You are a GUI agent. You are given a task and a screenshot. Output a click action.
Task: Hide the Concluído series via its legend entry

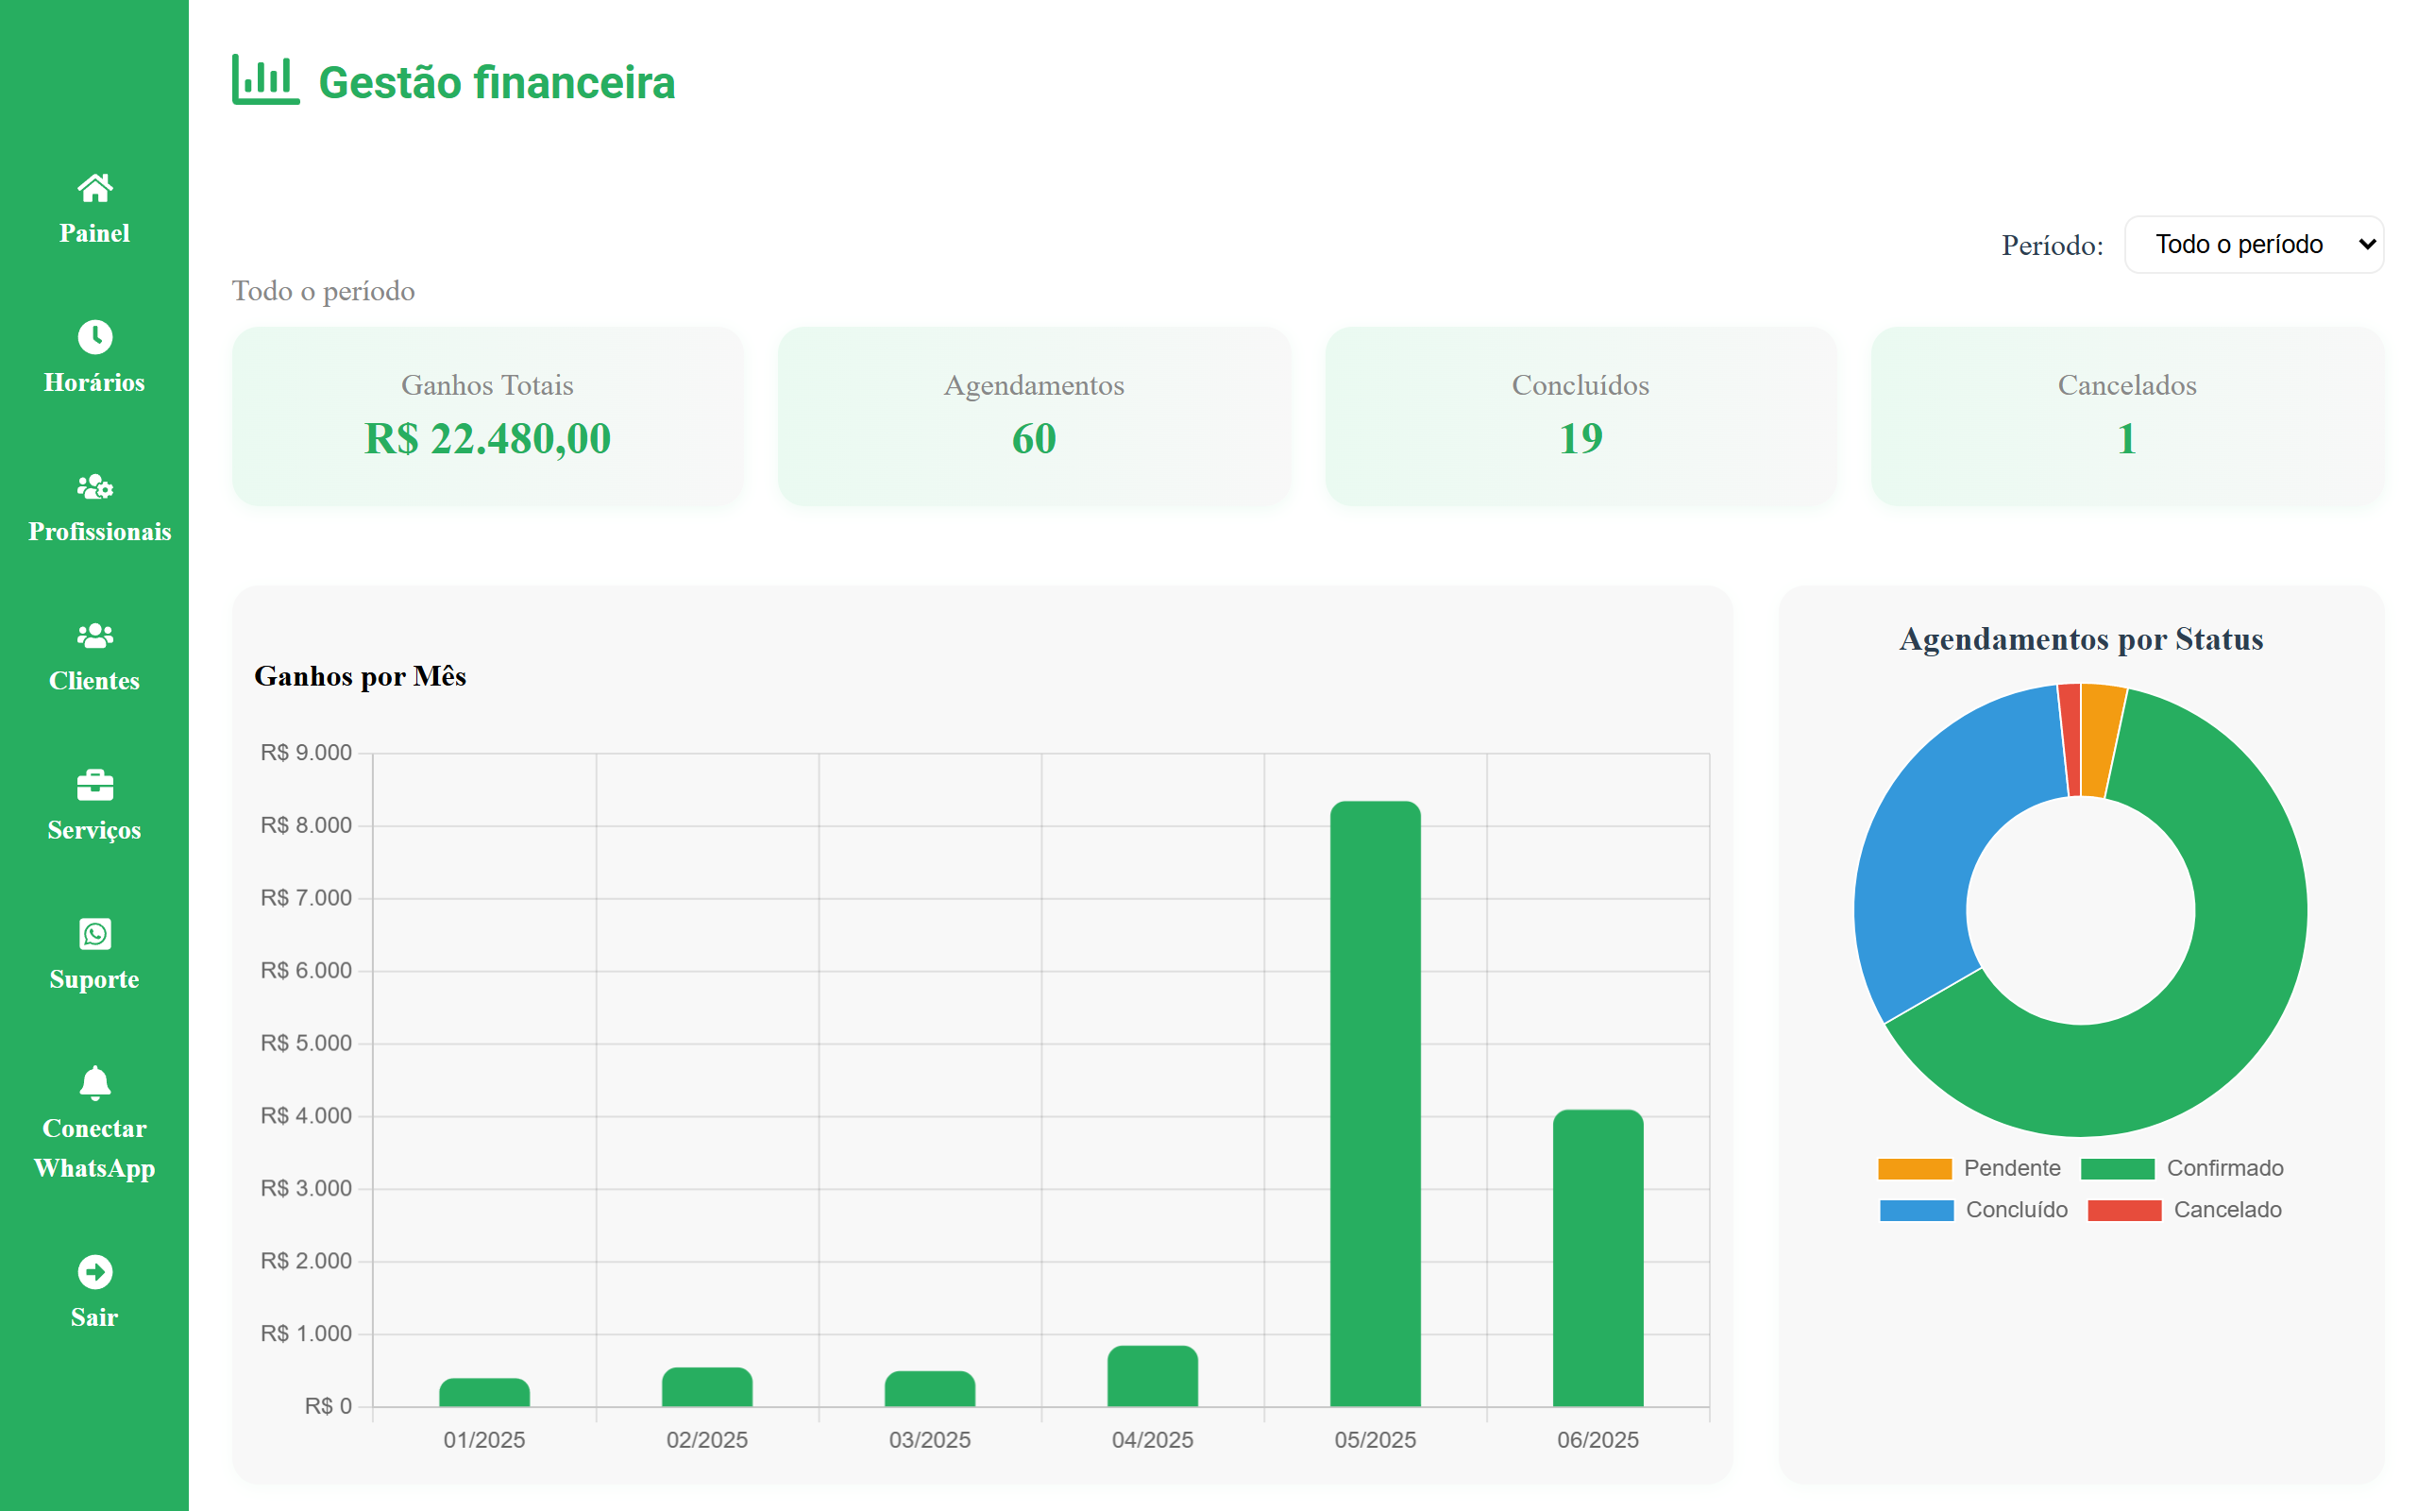tap(1972, 1210)
